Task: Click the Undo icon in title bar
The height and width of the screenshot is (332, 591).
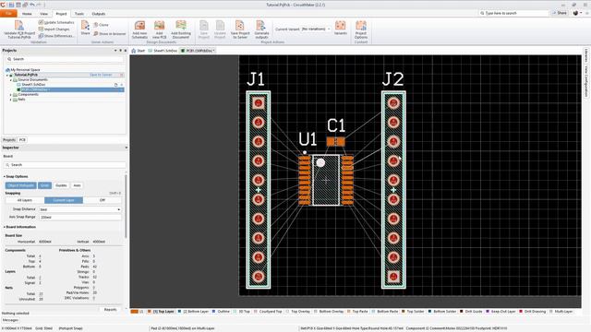Action: (x=32, y=5)
